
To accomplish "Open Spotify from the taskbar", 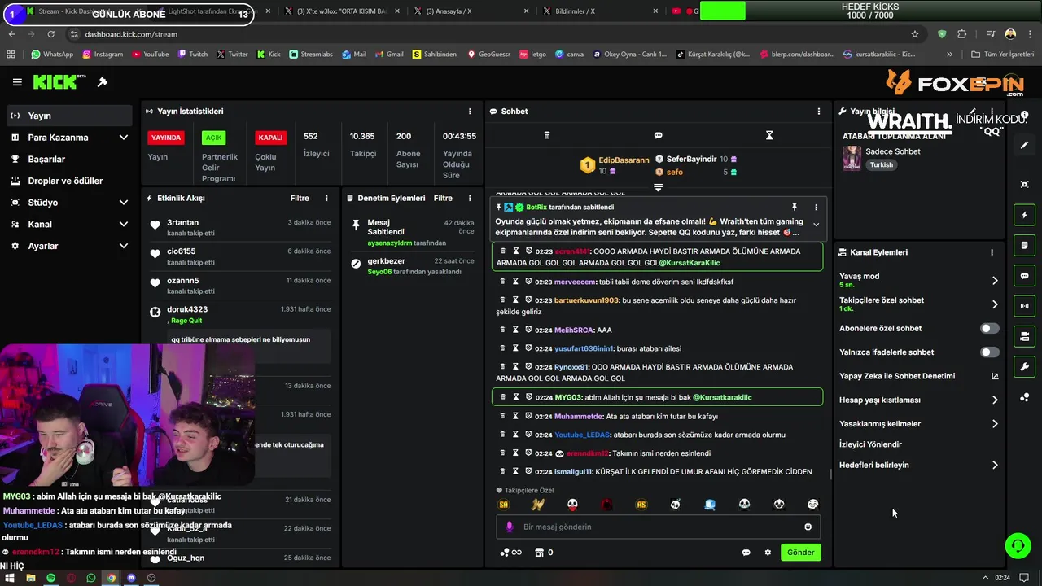I will click(50, 578).
